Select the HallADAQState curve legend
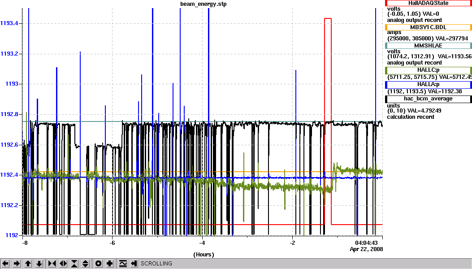This screenshot has width=472, height=269. pos(429,3)
